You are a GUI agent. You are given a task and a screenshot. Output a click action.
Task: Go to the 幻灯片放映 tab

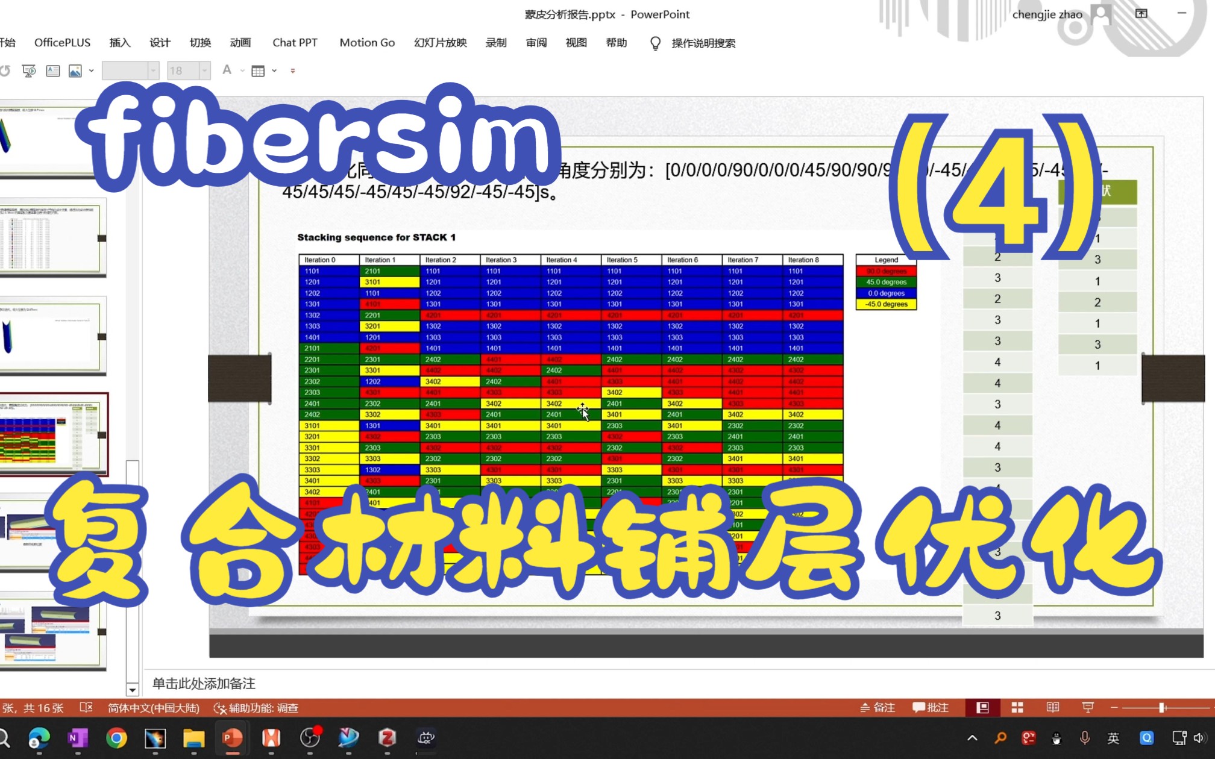tap(441, 42)
